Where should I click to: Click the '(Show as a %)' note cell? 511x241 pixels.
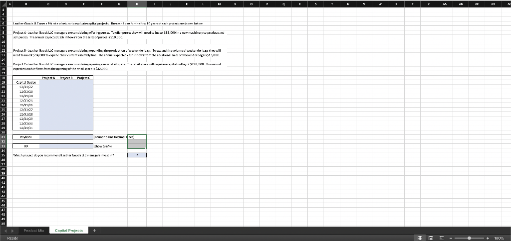103,146
